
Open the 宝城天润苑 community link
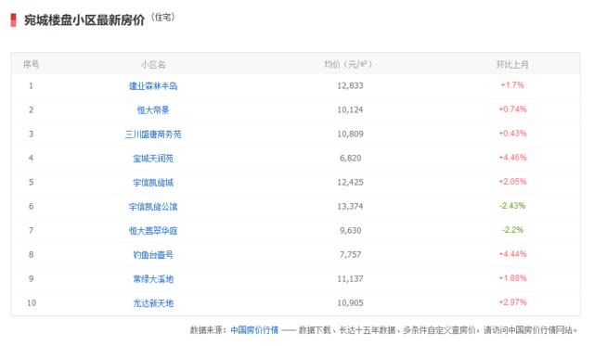point(153,159)
